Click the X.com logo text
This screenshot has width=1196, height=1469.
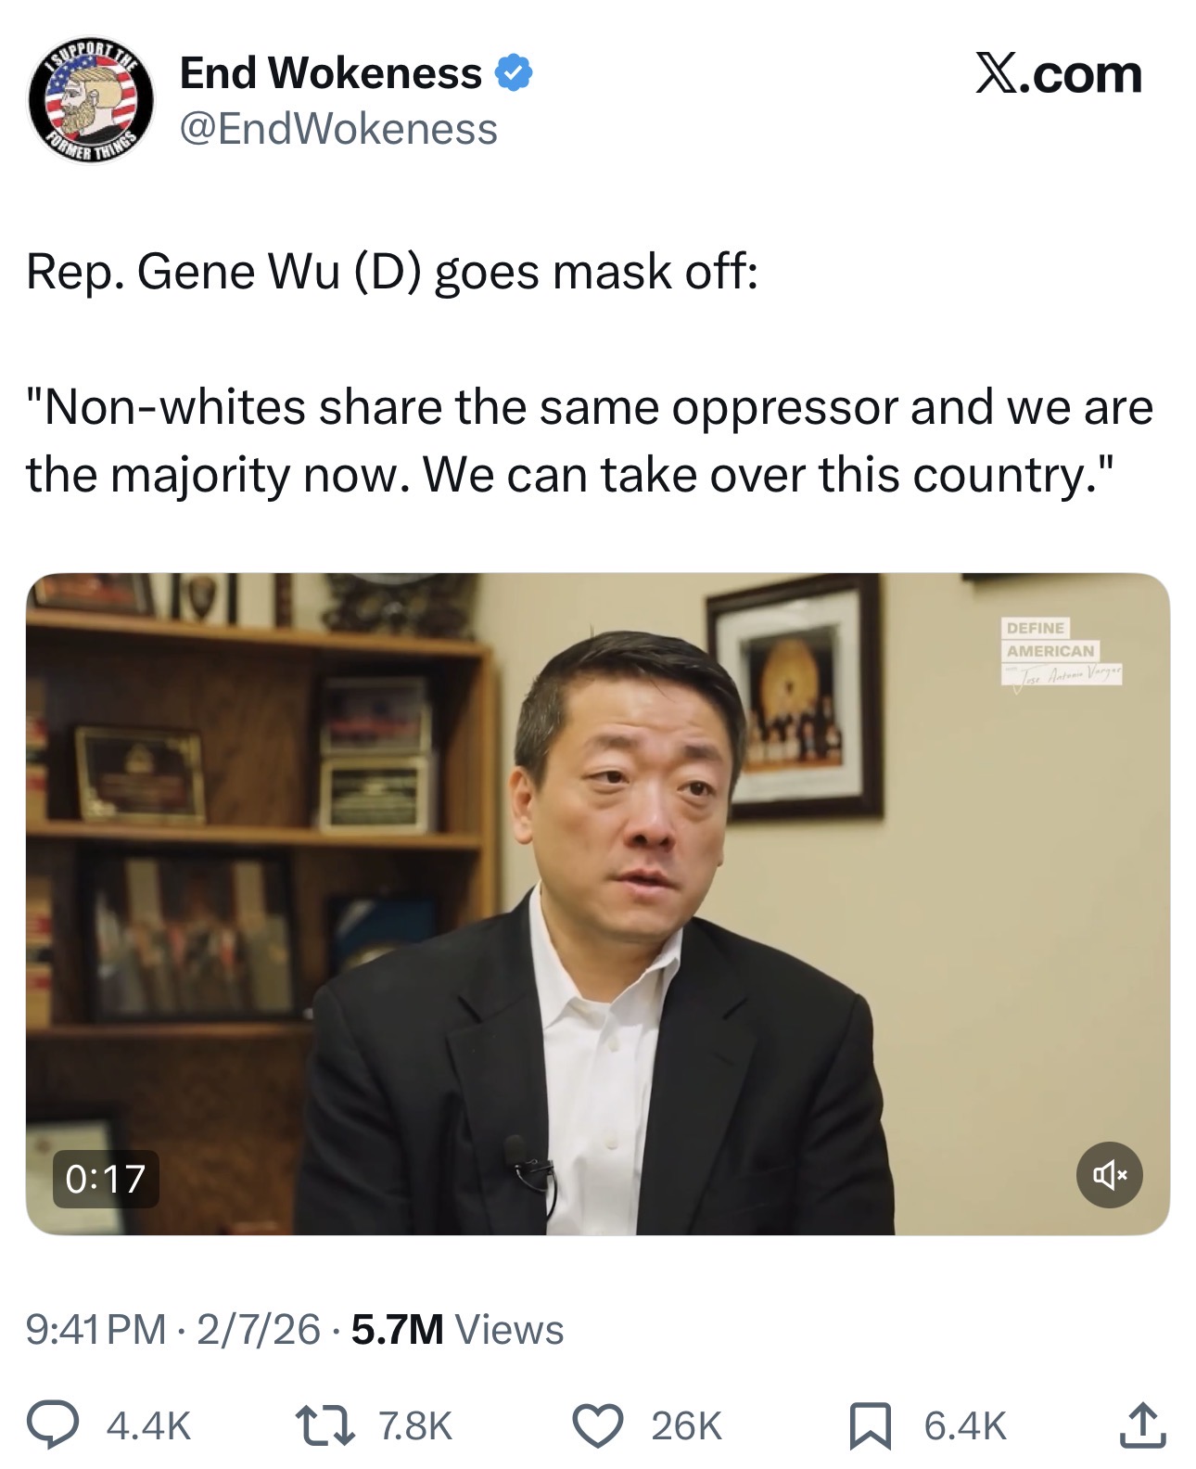pyautogui.click(x=1059, y=74)
